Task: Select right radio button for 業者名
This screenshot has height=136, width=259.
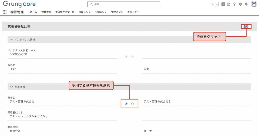Action: [132, 104]
